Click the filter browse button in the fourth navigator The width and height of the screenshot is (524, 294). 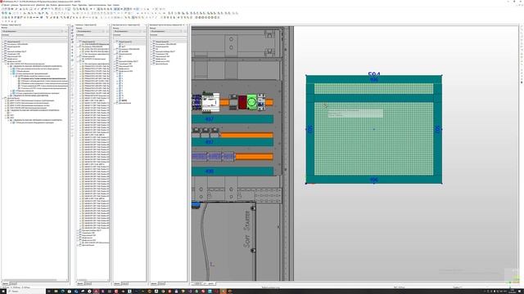pyautogui.click(x=184, y=31)
